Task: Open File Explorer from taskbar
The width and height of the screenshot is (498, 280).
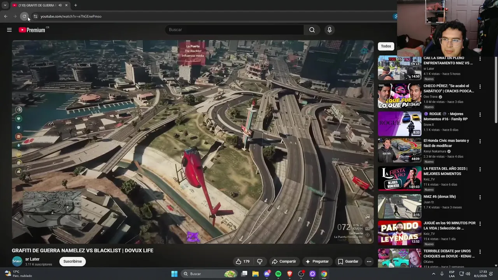Action: (x=256, y=274)
